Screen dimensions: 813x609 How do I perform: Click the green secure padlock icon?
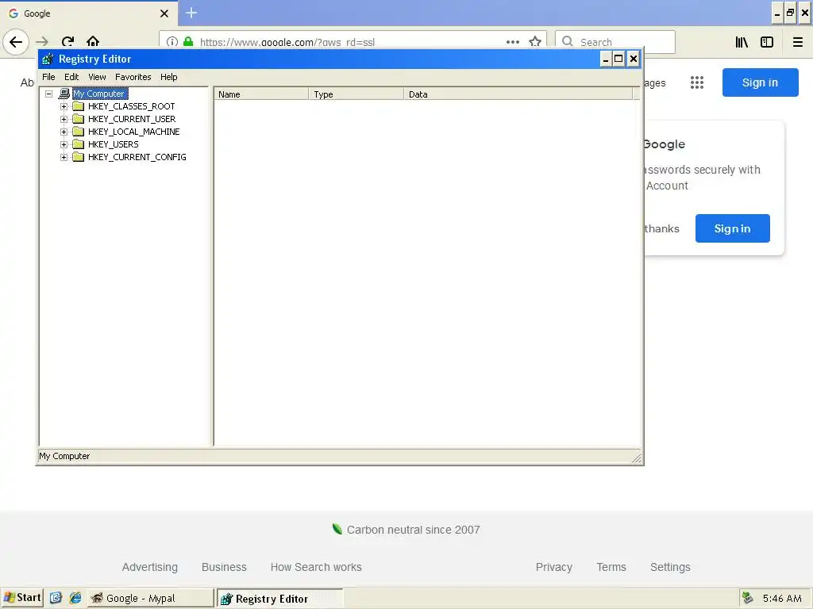188,42
